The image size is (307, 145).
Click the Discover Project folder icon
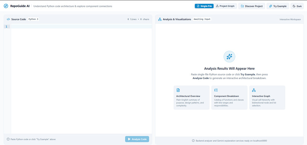(x=242, y=6)
